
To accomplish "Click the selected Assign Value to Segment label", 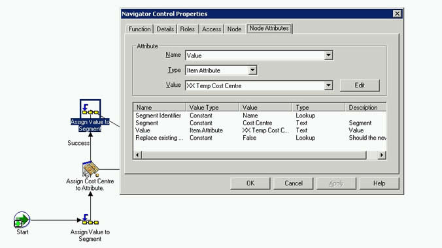I will [x=90, y=125].
